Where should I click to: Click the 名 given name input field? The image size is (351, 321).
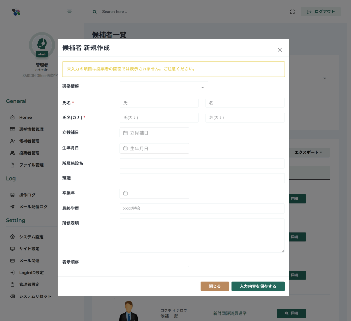[245, 103]
